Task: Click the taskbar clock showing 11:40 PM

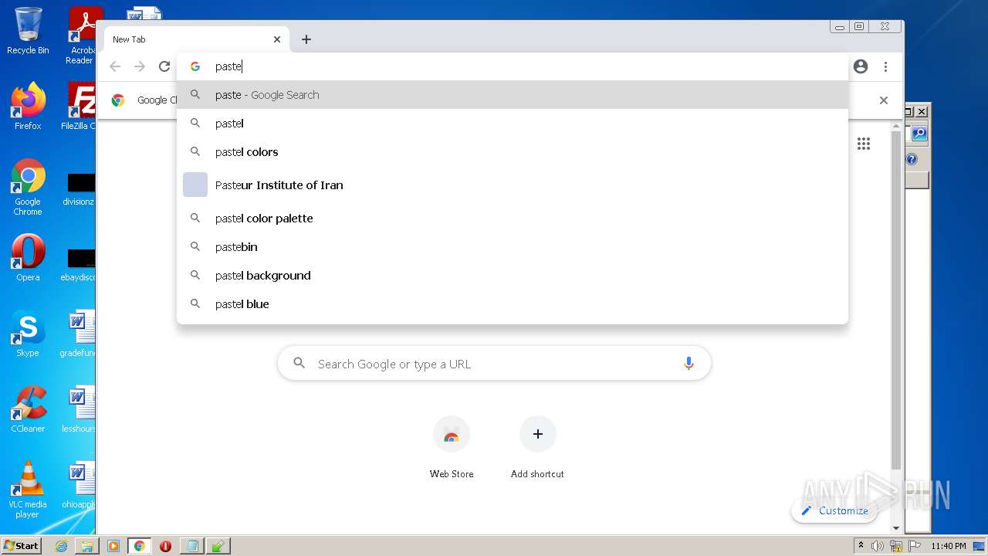Action: tap(949, 546)
